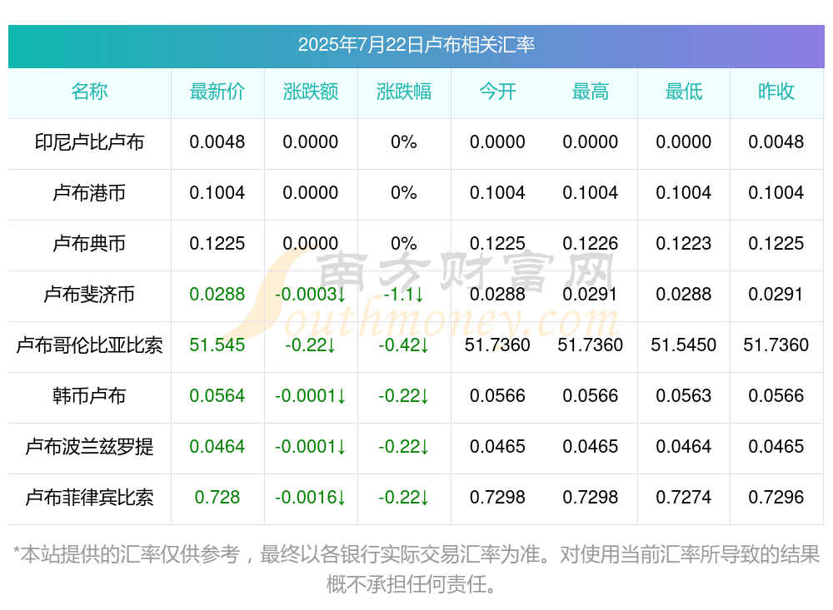This screenshot has height=610, width=833.
Task: Click green latest price 0.0288
Action: [x=217, y=294]
